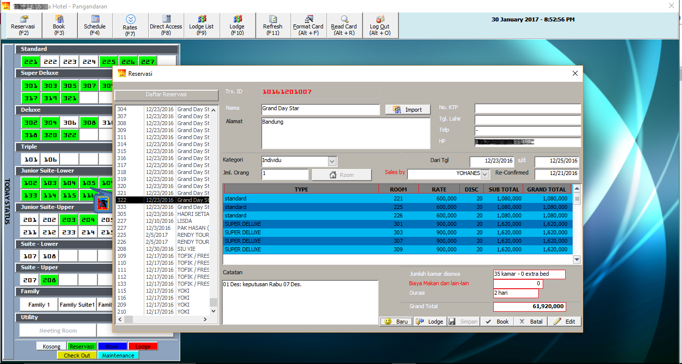682x364 pixels.
Task: Click the red Lodge legend swatch
Action: point(143,347)
